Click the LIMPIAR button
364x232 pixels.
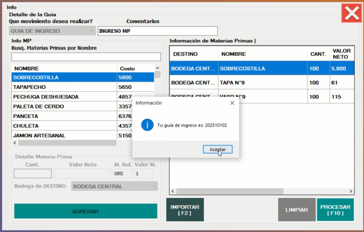[297, 210]
